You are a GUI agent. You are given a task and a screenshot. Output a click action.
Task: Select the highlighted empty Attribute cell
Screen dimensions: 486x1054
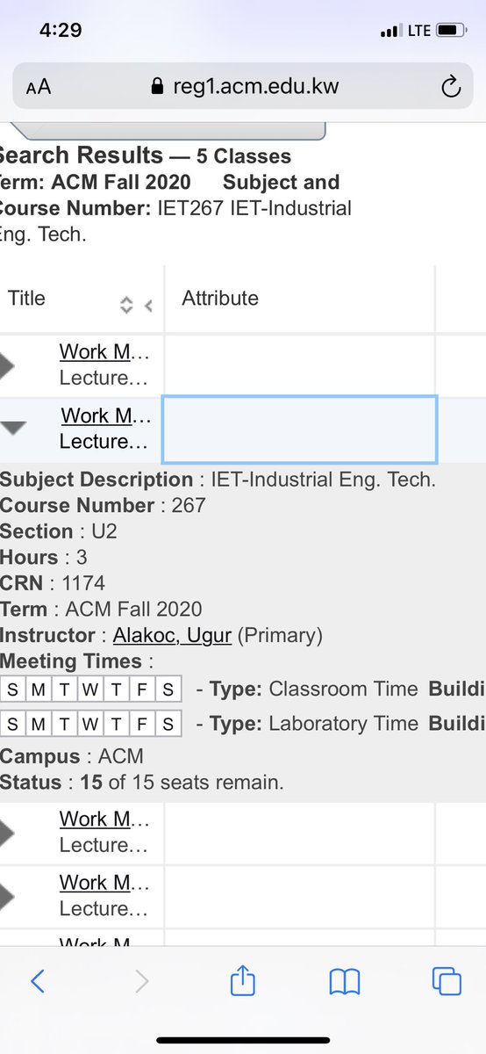[x=299, y=429]
